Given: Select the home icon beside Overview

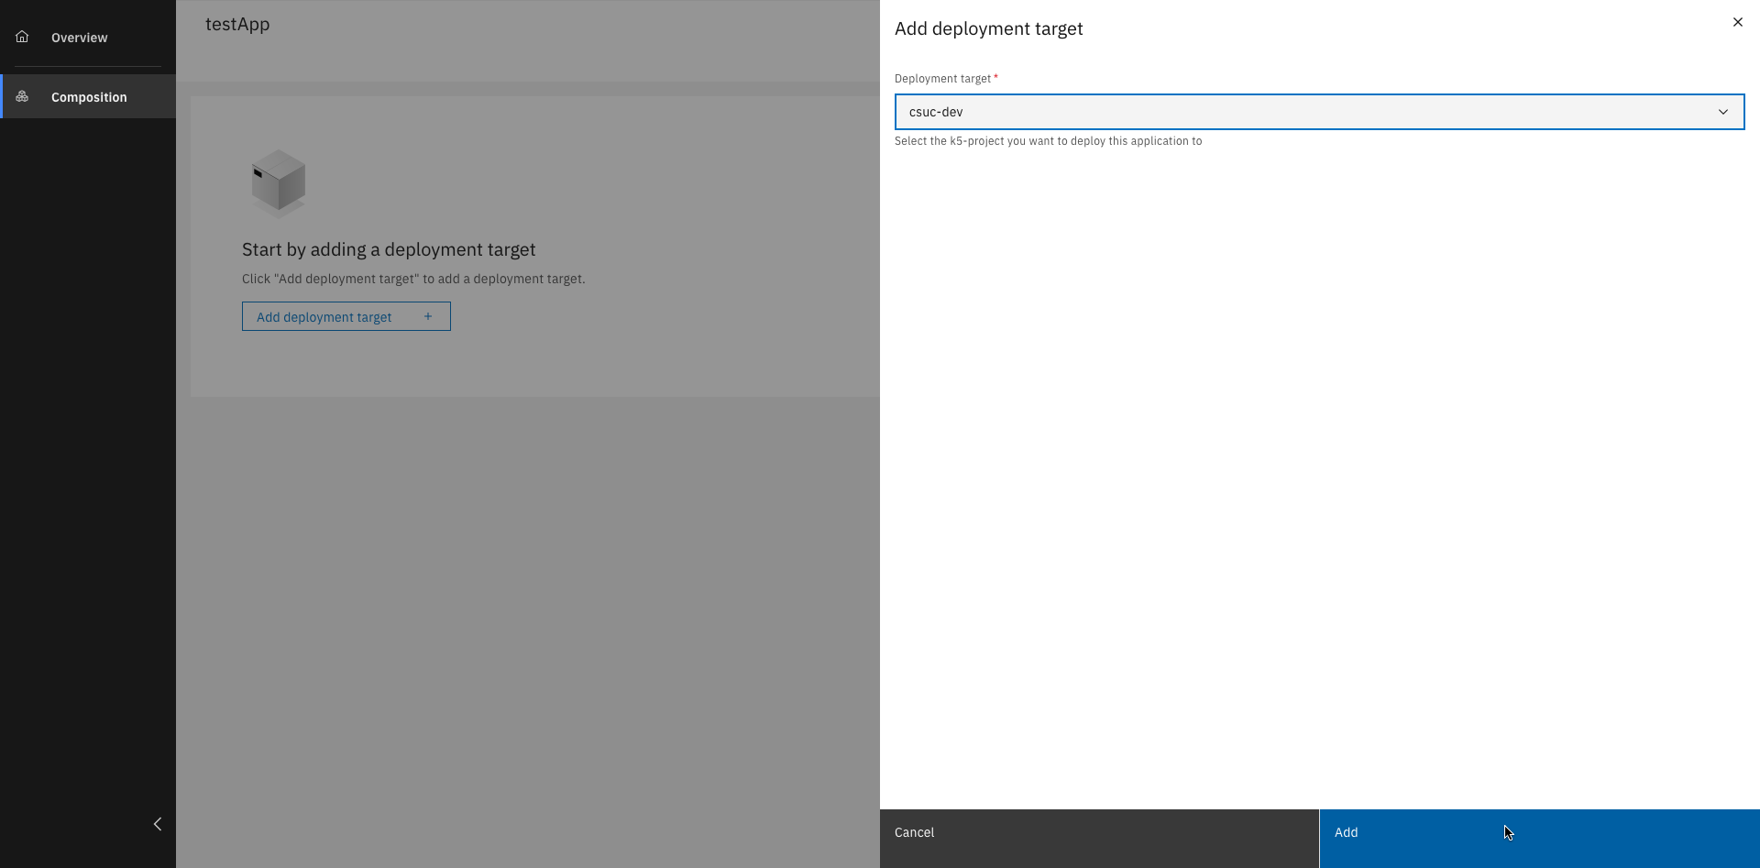Looking at the screenshot, I should click(22, 37).
